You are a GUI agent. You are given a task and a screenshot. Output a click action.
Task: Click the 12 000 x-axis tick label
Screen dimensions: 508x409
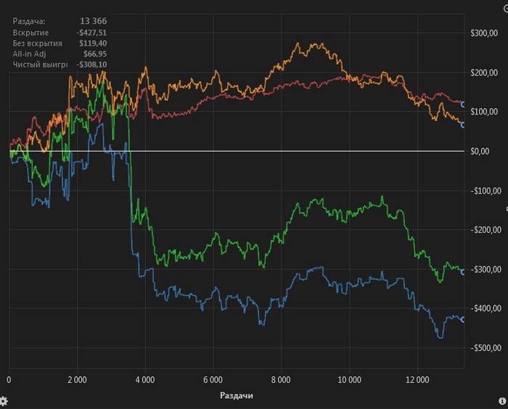[417, 379]
